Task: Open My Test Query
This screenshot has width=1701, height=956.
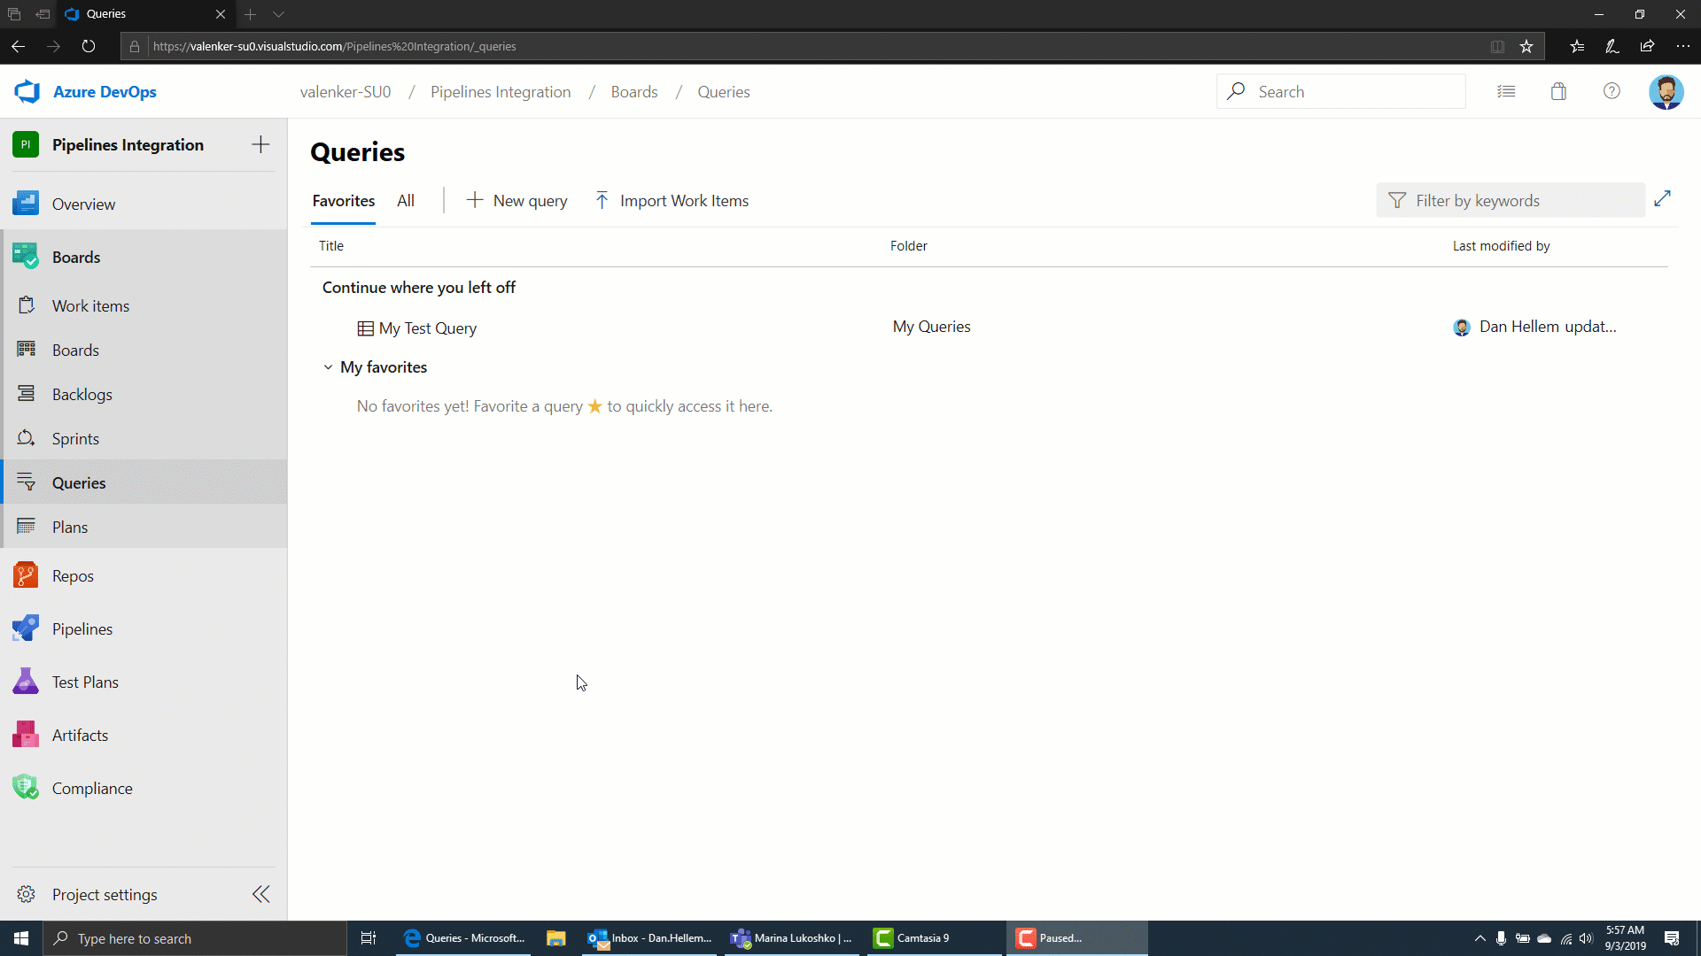Action: click(428, 328)
